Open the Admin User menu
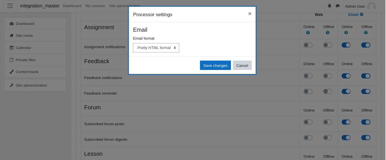This screenshot has width=386, height=160. [360, 6]
